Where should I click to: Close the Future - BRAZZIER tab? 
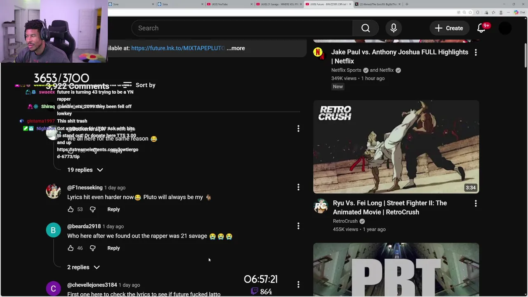click(x=350, y=4)
